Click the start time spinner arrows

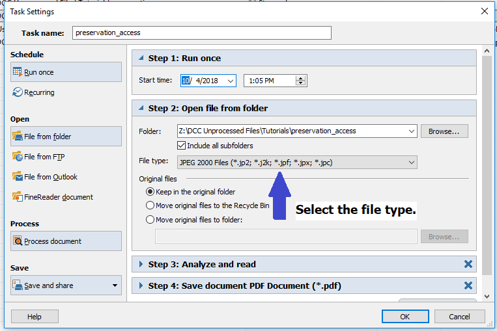300,81
